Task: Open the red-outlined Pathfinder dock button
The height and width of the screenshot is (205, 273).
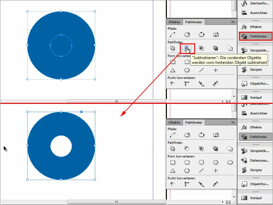Action: click(x=255, y=36)
